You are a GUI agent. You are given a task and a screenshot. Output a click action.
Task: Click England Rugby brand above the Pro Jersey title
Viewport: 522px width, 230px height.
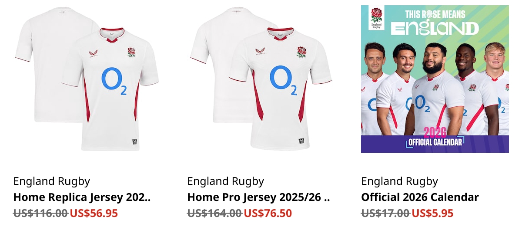pos(226,181)
